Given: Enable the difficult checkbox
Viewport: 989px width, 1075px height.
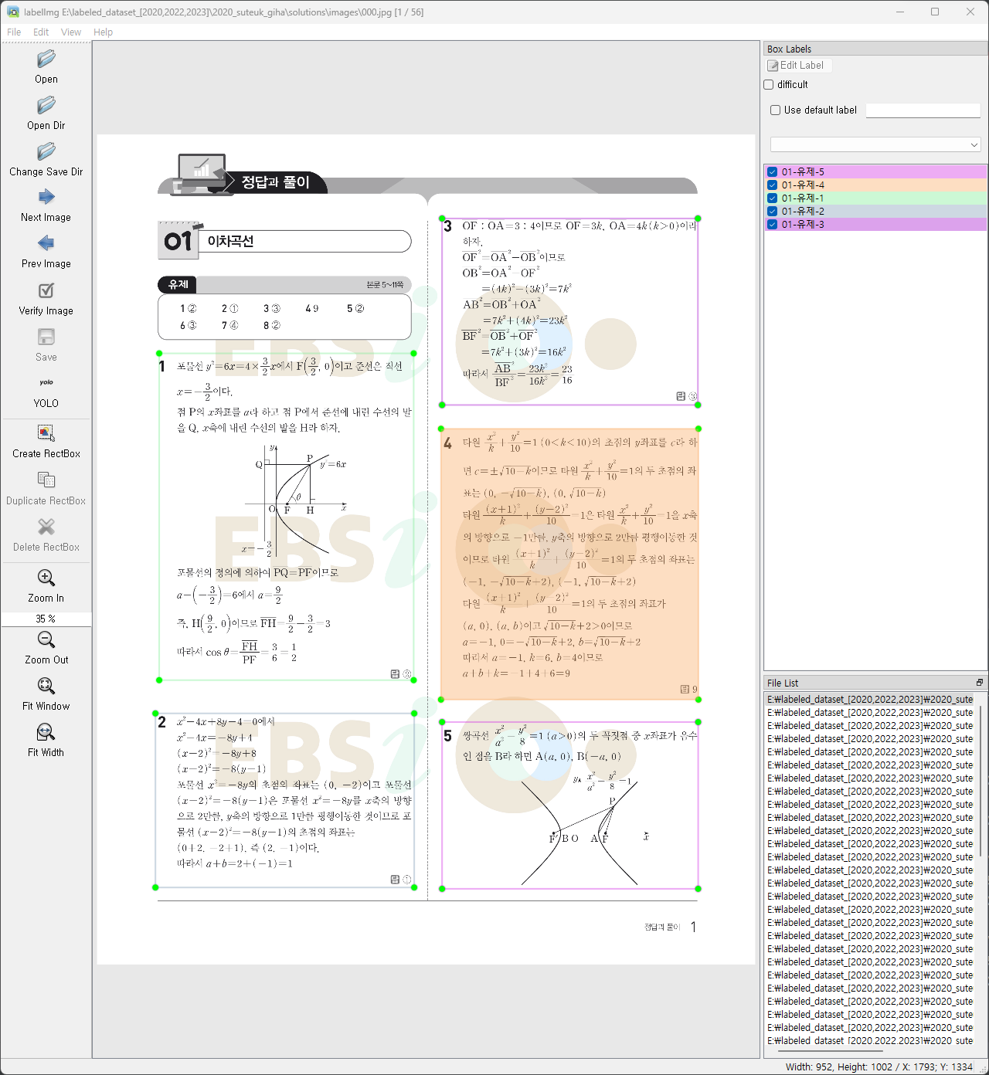Looking at the screenshot, I should [769, 85].
